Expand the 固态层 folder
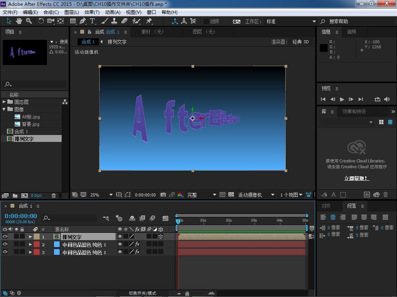Screen dimensions: 397x297 (x=4, y=102)
